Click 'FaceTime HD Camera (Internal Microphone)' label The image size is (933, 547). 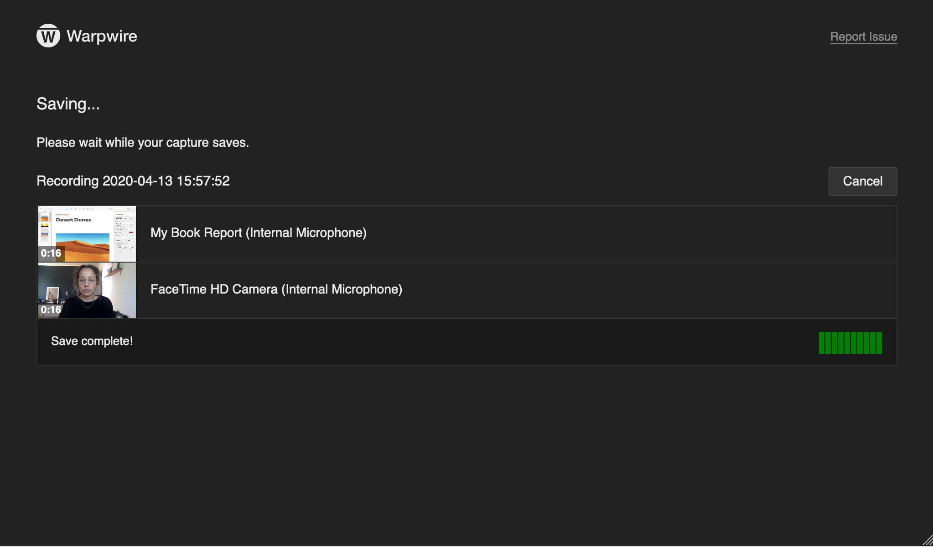[276, 289]
